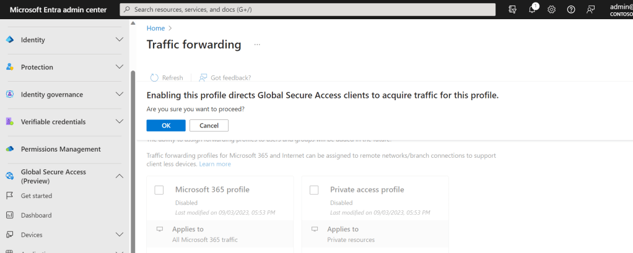
Task: Expand the Devices menu chevron
Action: pos(120,235)
